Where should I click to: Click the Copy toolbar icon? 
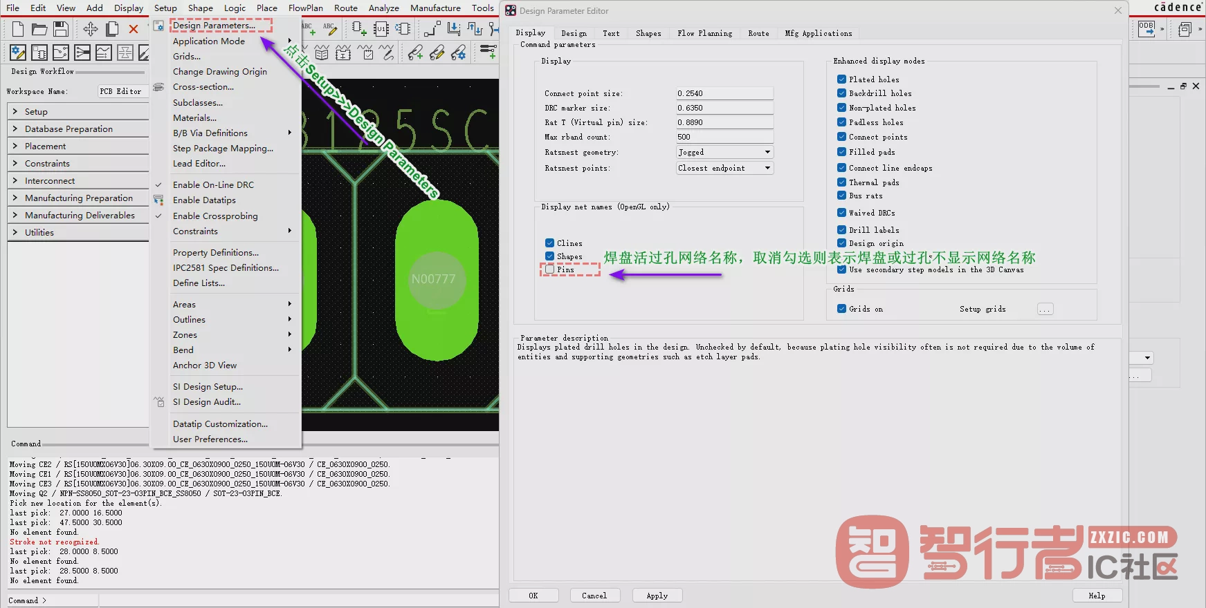tap(112, 29)
